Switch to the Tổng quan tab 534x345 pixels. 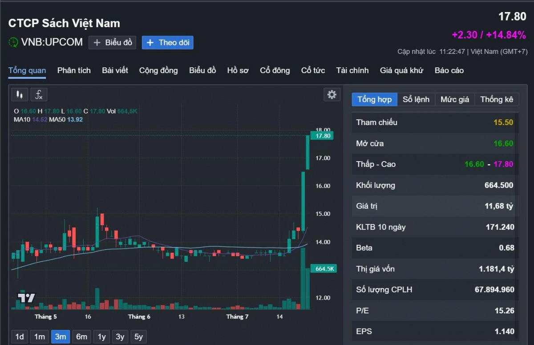pyautogui.click(x=27, y=70)
